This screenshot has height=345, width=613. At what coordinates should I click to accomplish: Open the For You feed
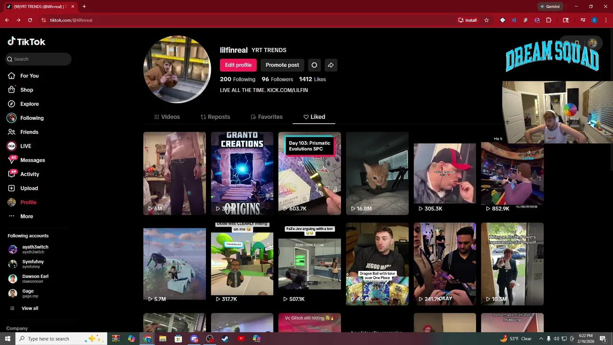29,76
